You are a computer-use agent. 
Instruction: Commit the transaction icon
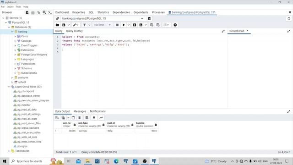tap(152, 25)
